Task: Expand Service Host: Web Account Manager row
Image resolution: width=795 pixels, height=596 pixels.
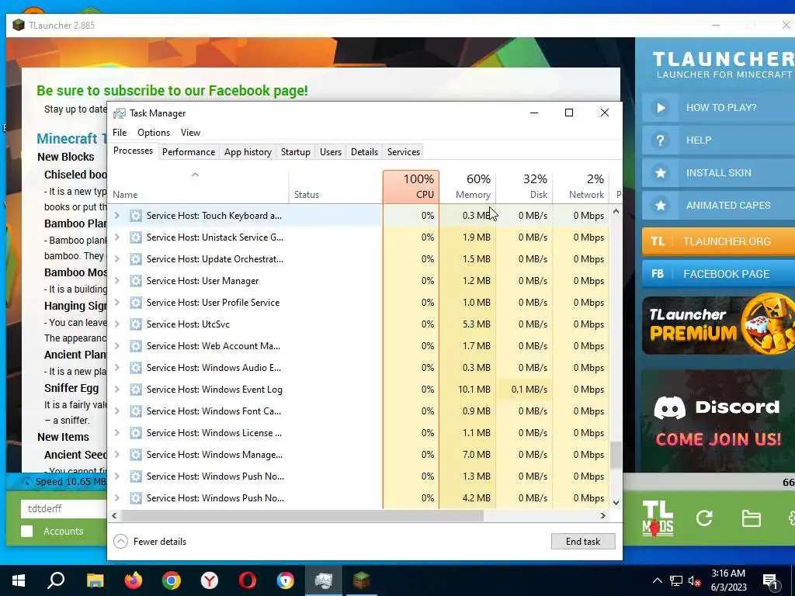Action: [117, 346]
